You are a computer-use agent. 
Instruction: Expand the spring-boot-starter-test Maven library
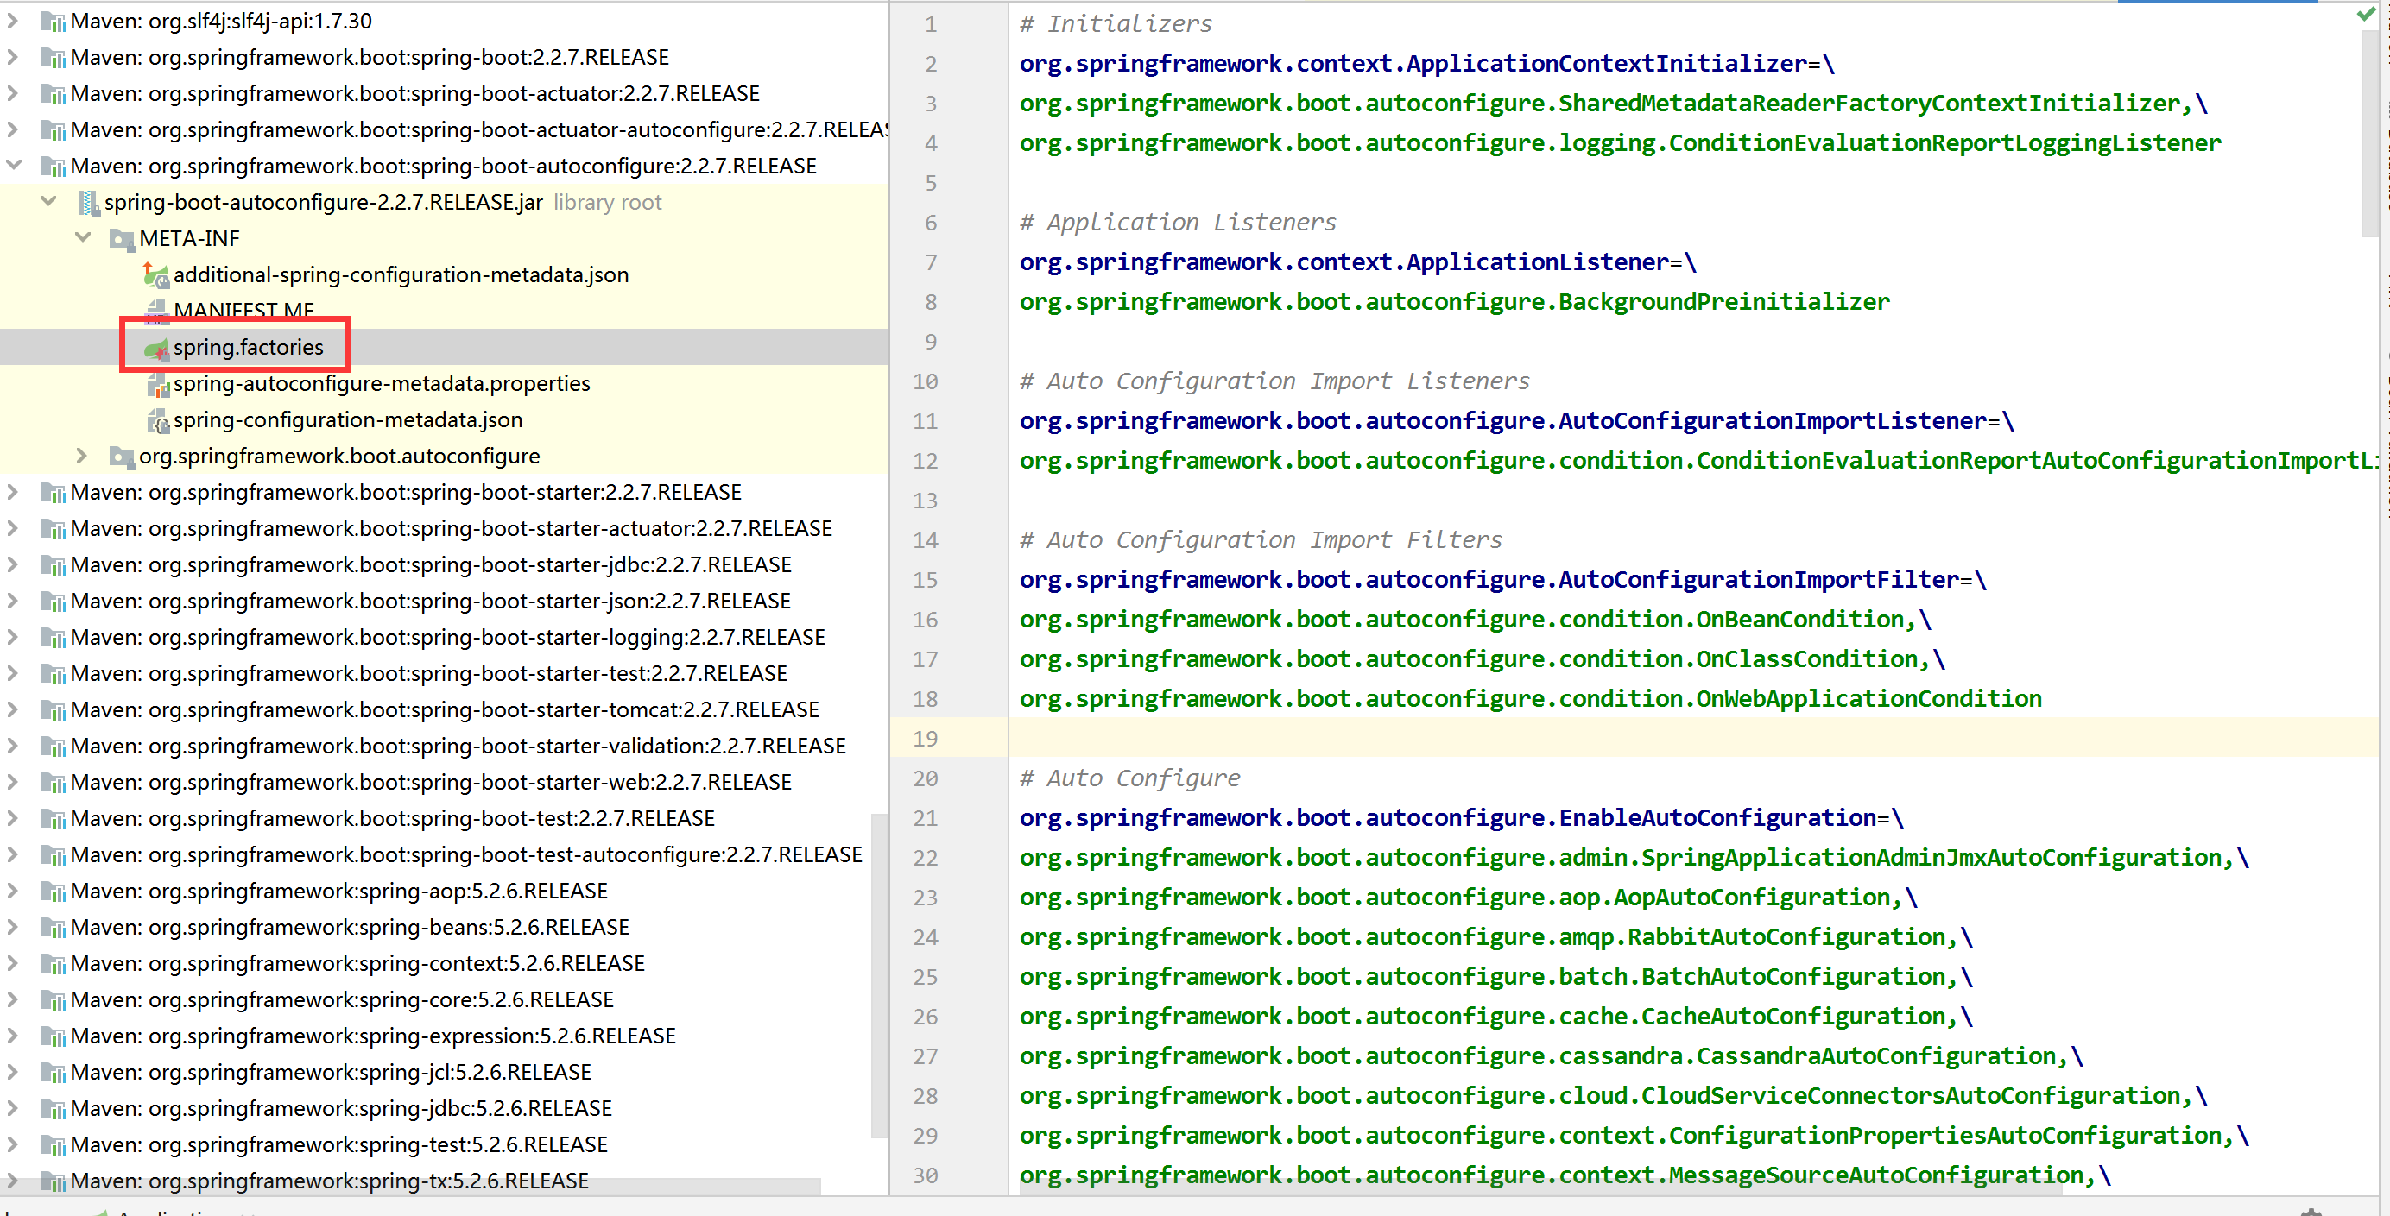coord(13,673)
